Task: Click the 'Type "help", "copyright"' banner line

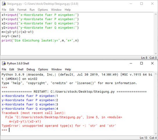Action: click(69, 83)
